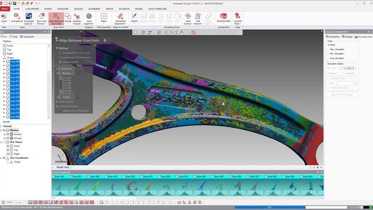The width and height of the screenshot is (373, 210).
Task: Activate Align Between Scan Data tool
Action: tap(56, 19)
